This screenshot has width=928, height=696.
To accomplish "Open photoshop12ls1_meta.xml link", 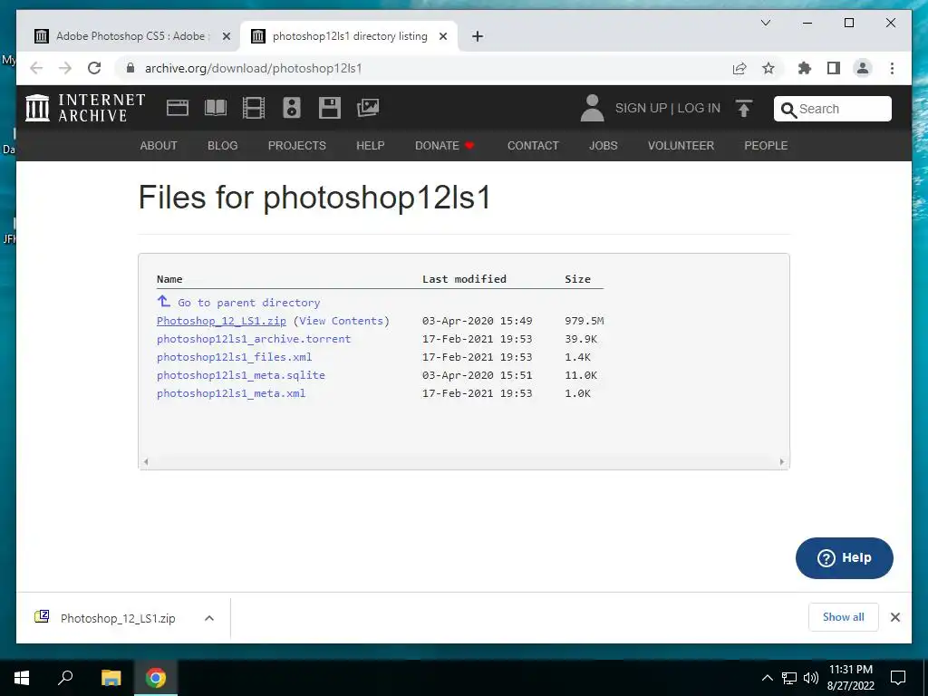I will [x=231, y=393].
